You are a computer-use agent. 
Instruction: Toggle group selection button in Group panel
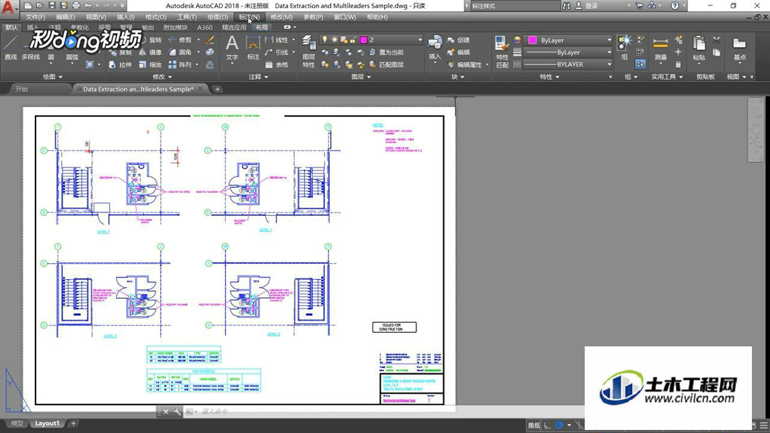[641, 64]
